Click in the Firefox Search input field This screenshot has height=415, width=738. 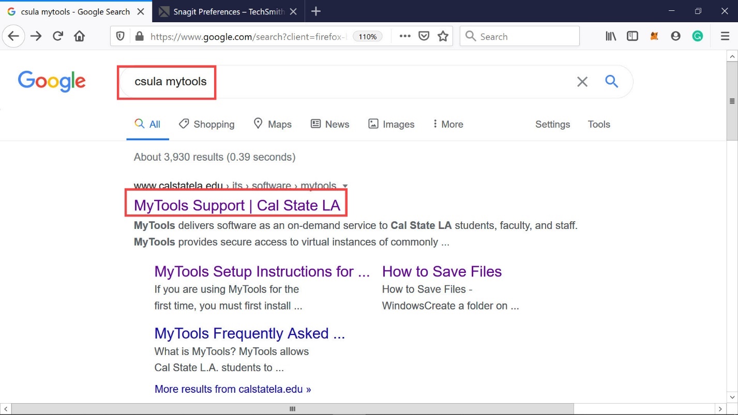525,36
